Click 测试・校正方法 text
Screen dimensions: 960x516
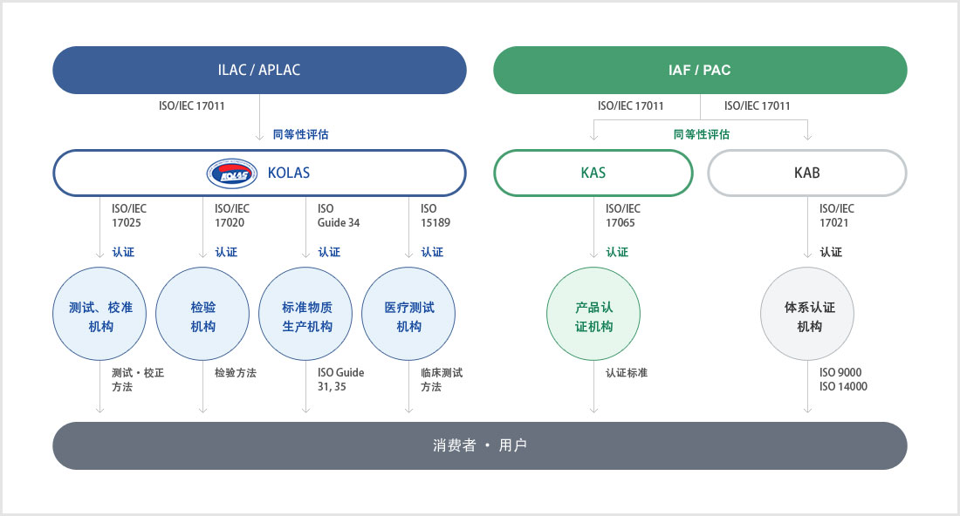138,380
